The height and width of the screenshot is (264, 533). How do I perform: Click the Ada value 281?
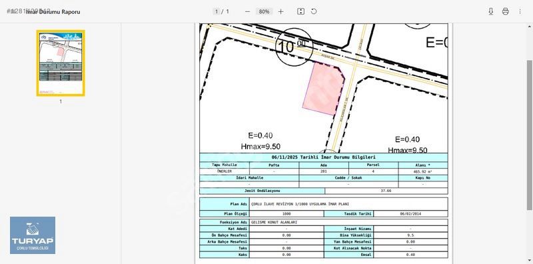pyautogui.click(x=324, y=171)
